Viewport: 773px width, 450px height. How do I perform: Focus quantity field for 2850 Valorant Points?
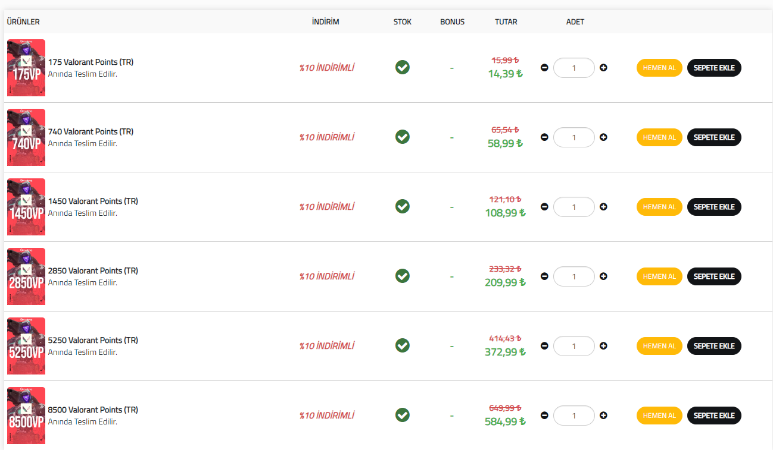(574, 276)
